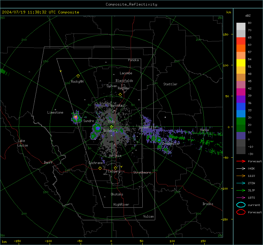Viewport: 263px width, 245px height.
Task: Click the Cochrane label
Action: click(96, 163)
